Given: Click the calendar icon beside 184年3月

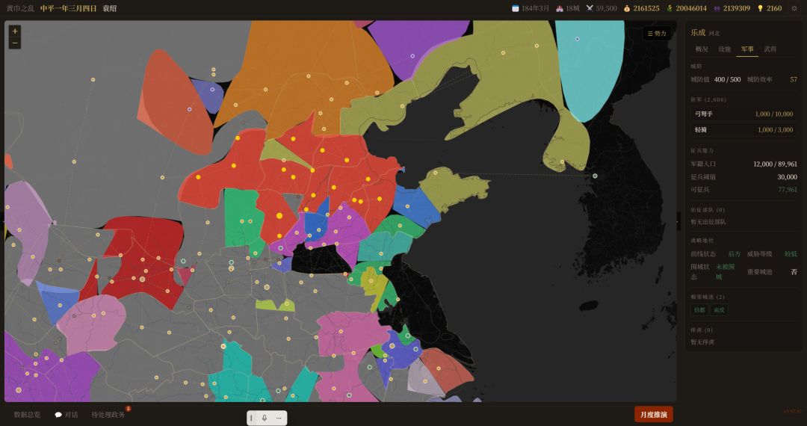Looking at the screenshot, I should (515, 8).
